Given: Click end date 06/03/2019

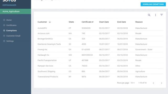Looking at the screenshot, I should coord(122,39).
